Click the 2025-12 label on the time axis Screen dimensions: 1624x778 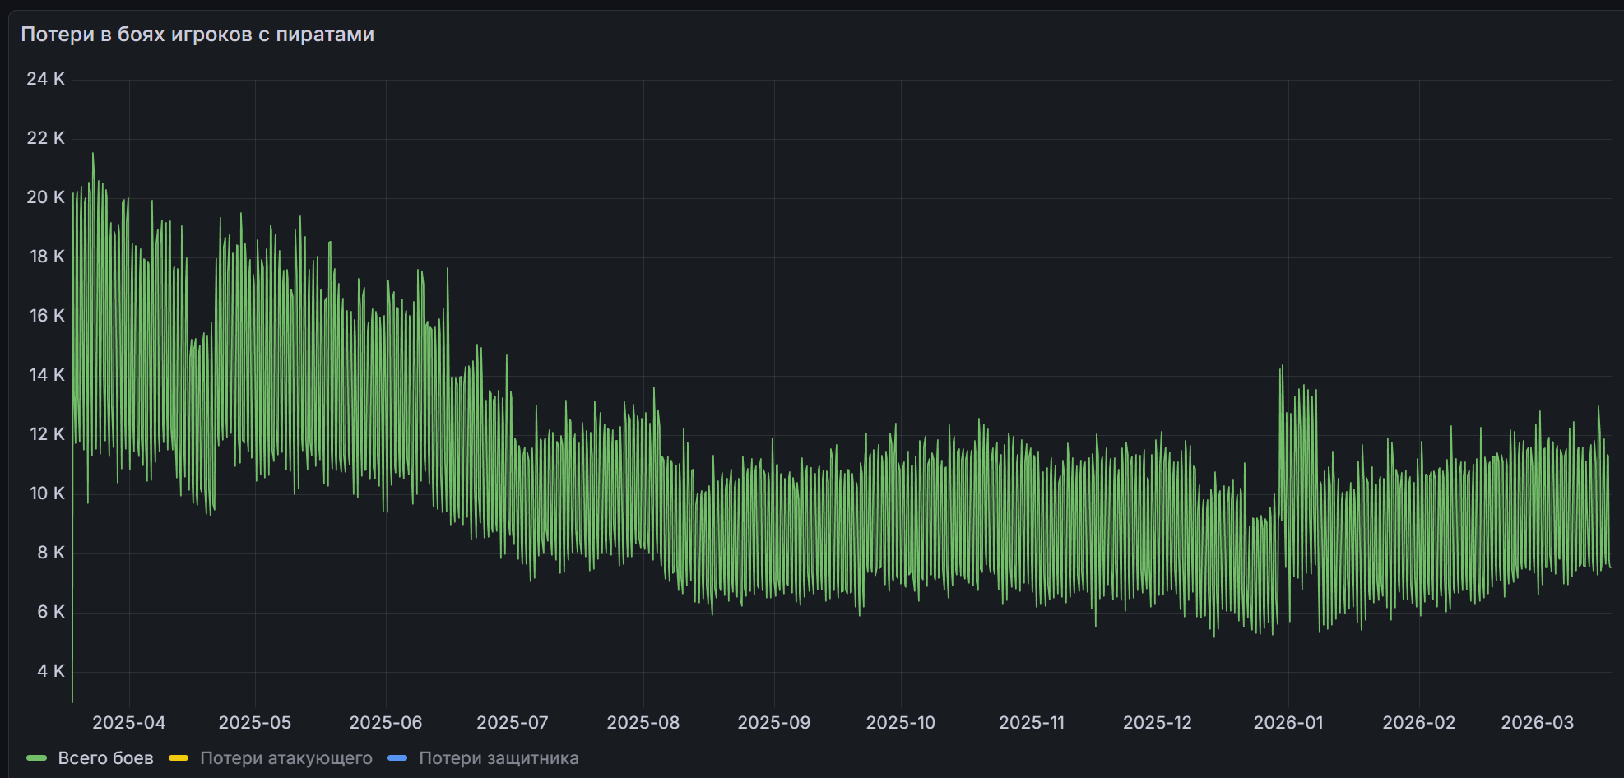coord(1157,723)
